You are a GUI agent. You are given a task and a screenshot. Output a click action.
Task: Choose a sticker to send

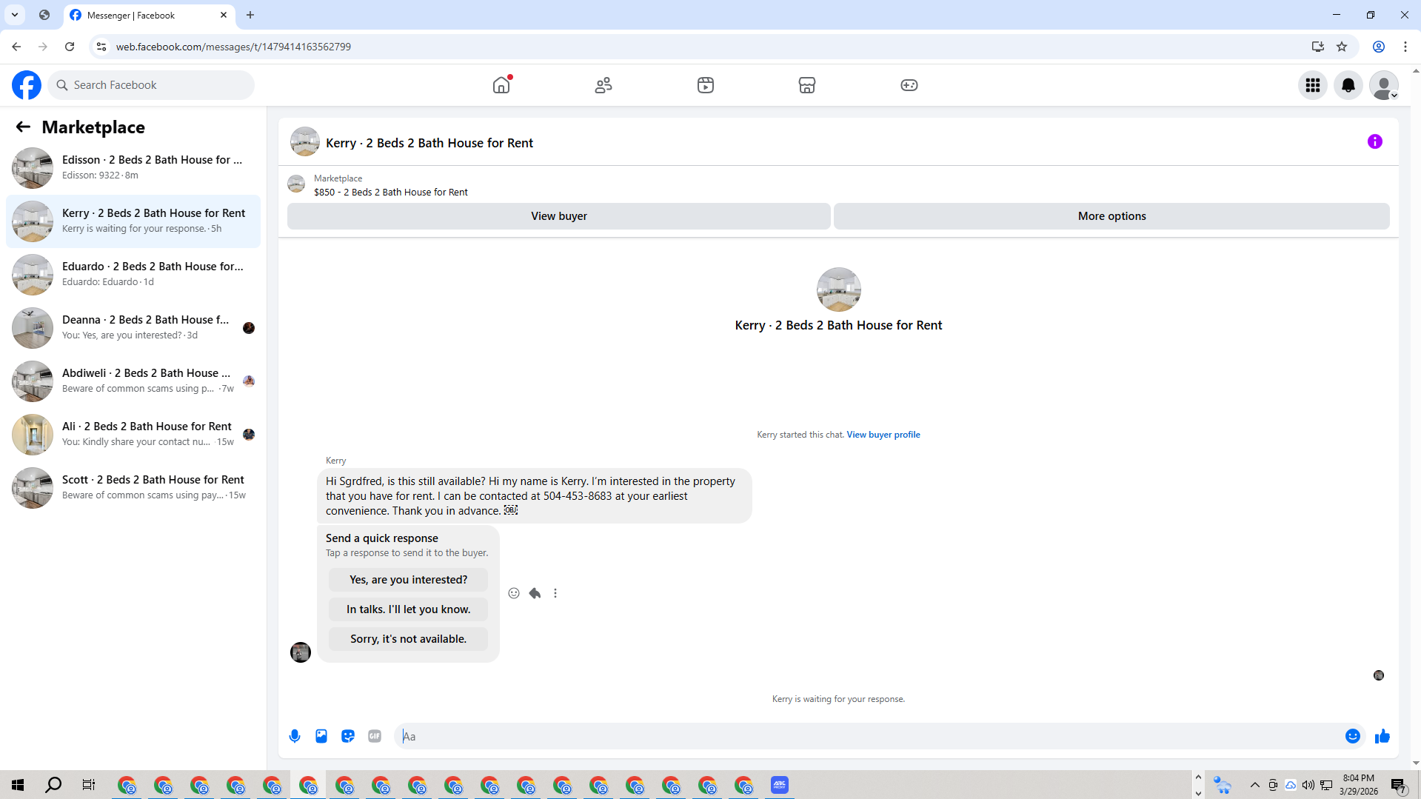coord(348,736)
